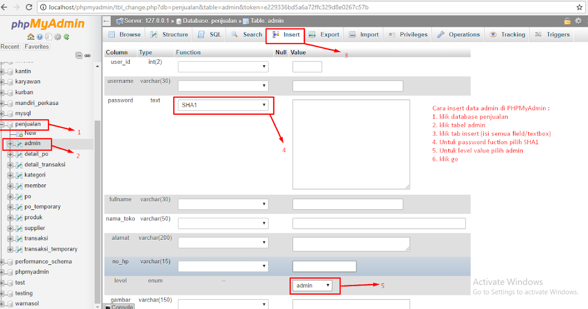Viewport: 588px width, 309px height.
Task: Open phpMyAdmin settings gear icon
Action: pos(57,36)
